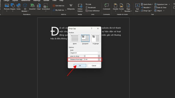
Task: Open the Help ribbon tab
Action: [61, 0]
